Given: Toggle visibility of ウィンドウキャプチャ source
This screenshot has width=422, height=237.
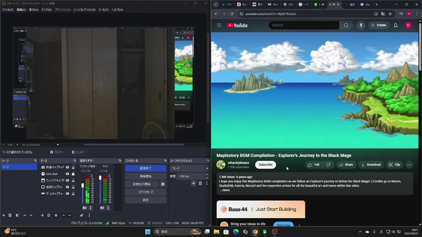Looking at the screenshot, I should (x=67, y=180).
